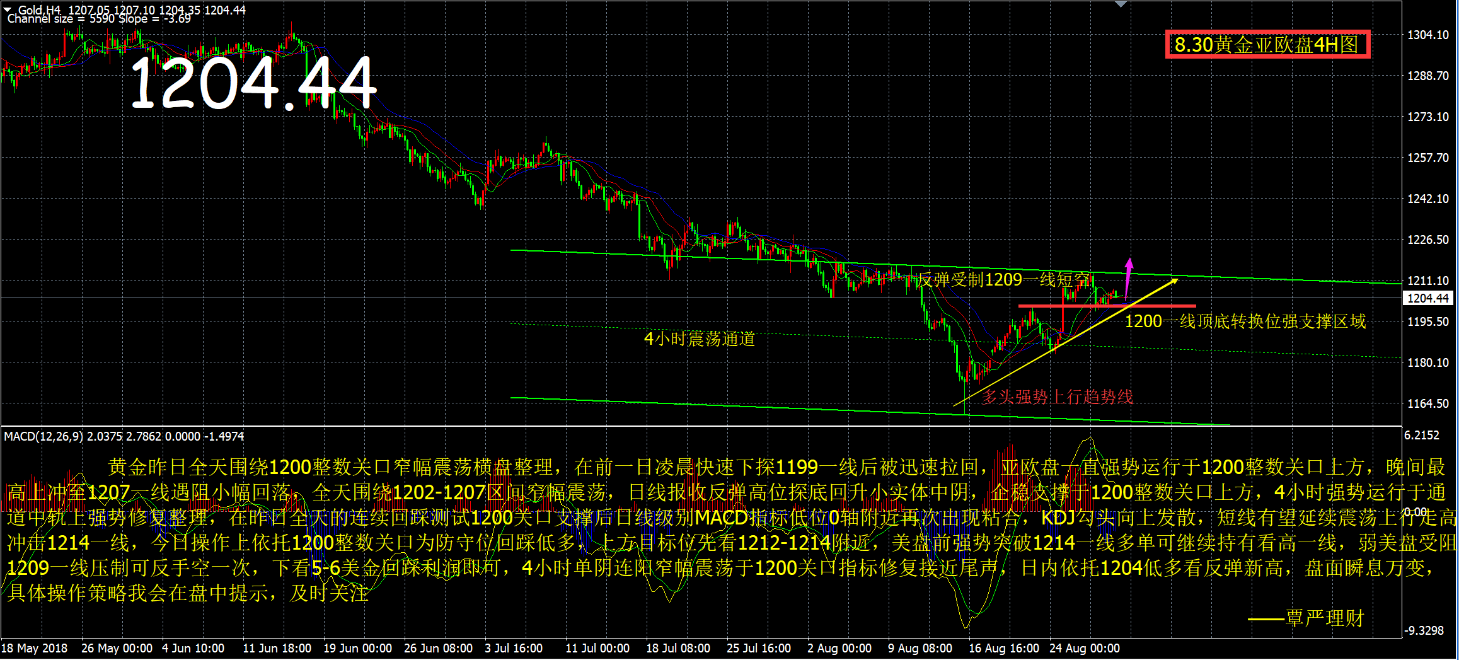
Task: Click the 16 Aug 16:00 date label
Action: tap(1004, 649)
